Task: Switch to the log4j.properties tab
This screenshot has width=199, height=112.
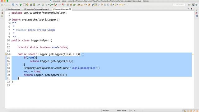Action: click(13, 9)
